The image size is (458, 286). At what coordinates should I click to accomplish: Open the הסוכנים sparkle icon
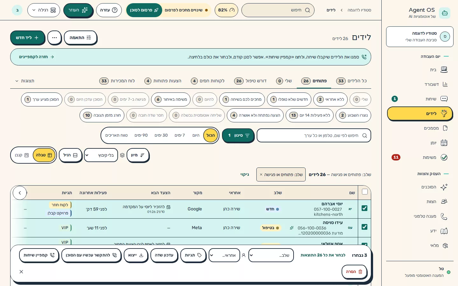click(444, 187)
